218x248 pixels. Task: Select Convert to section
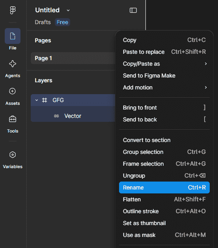pyautogui.click(x=164, y=140)
